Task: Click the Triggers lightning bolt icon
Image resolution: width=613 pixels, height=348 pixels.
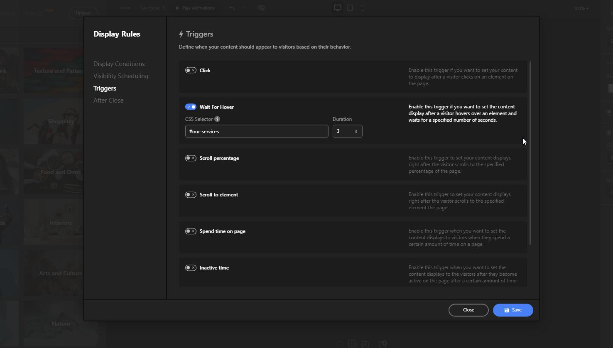Action: click(x=181, y=34)
